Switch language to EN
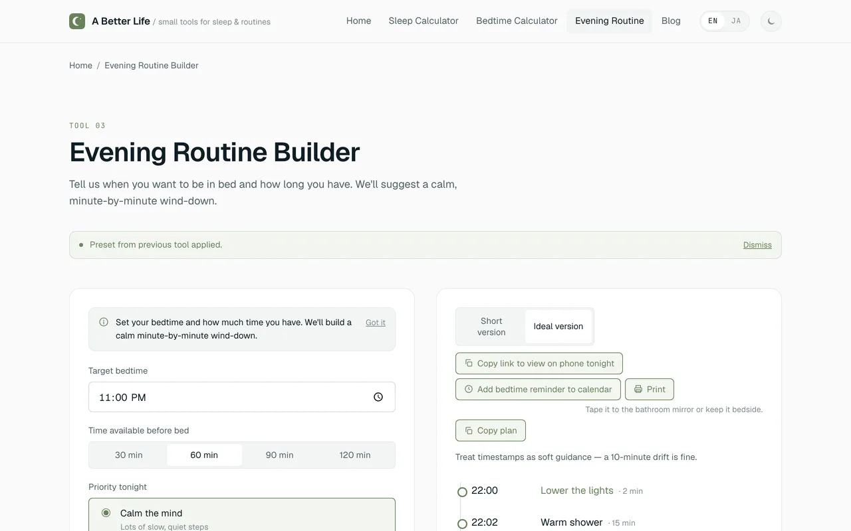The image size is (851, 531). [713, 21]
